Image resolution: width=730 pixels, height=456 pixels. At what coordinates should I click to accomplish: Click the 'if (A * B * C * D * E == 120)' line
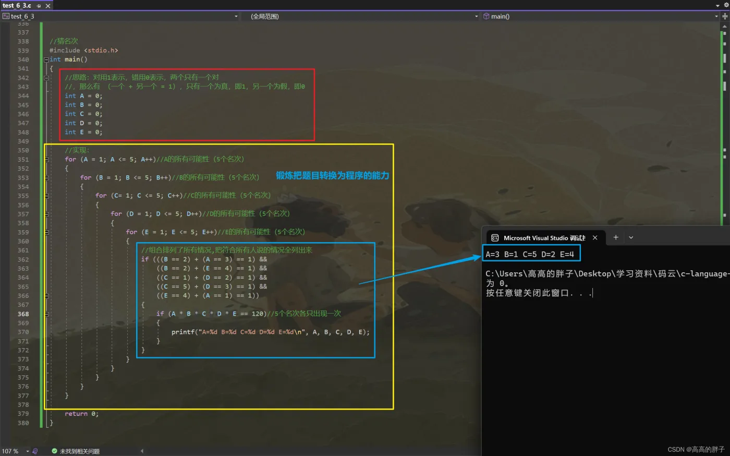click(211, 314)
